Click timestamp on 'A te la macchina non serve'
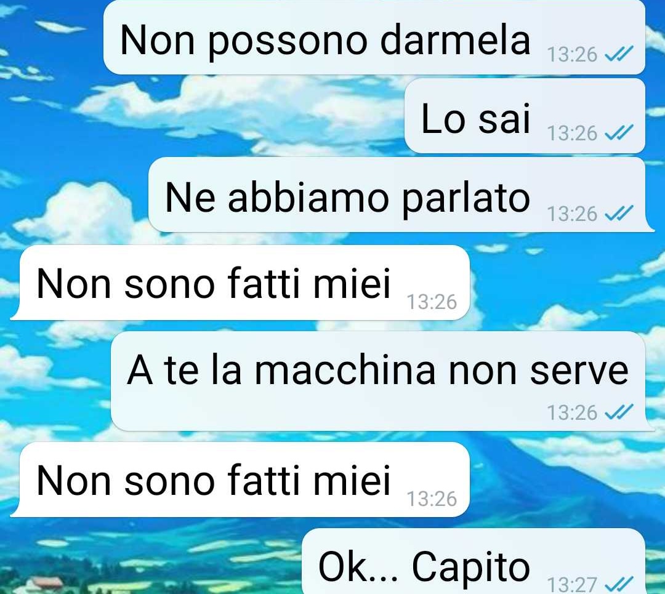The width and height of the screenshot is (665, 594). pos(572,412)
